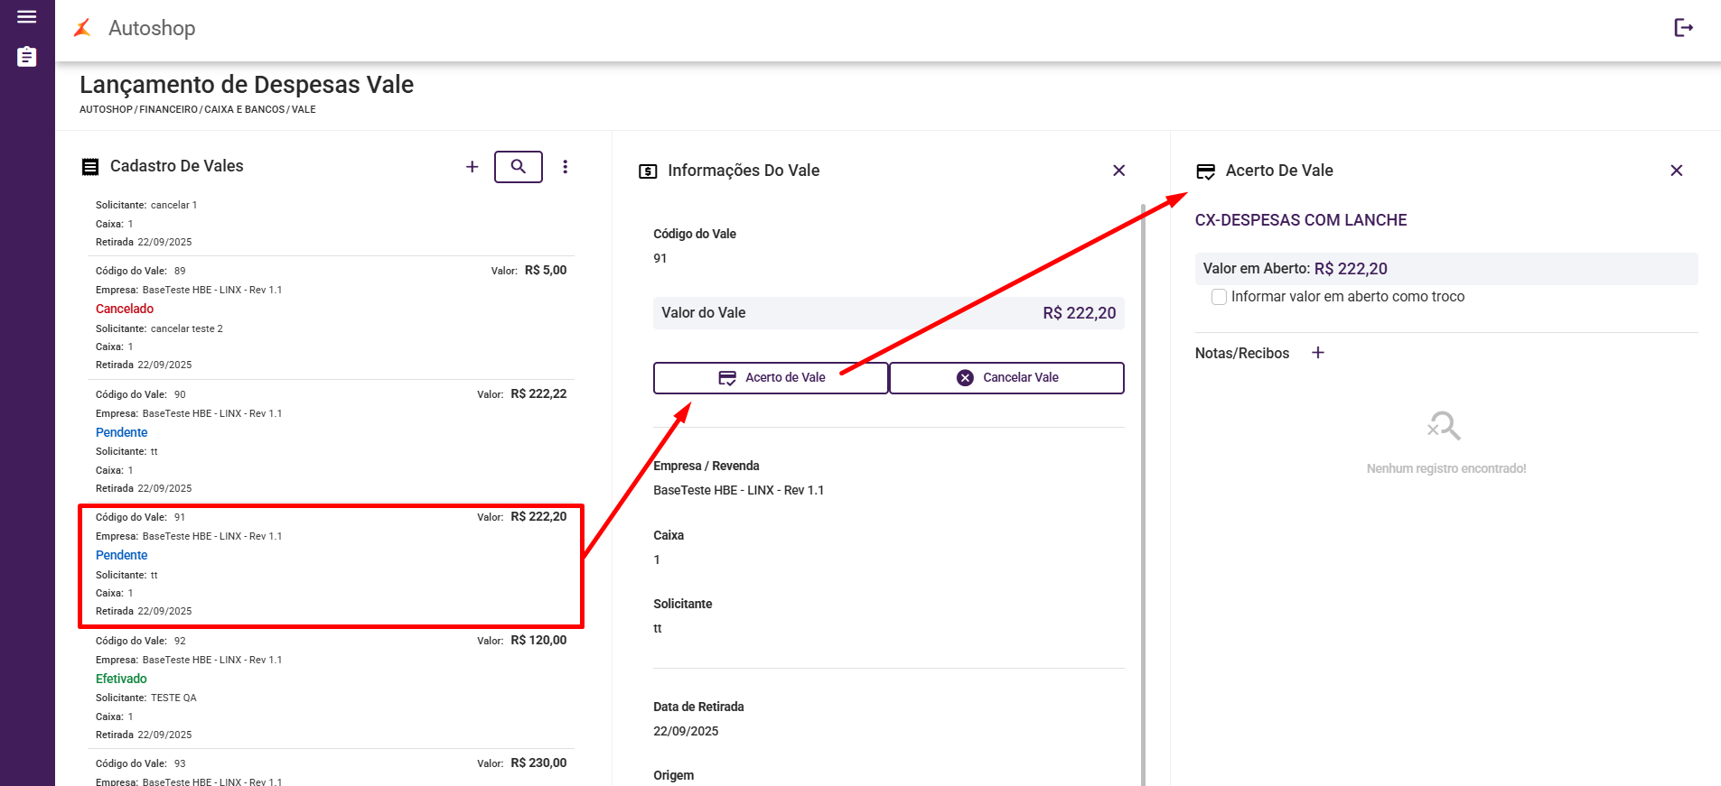The image size is (1721, 786).
Task: Select the Efetivado vale code 92
Action: (x=331, y=687)
